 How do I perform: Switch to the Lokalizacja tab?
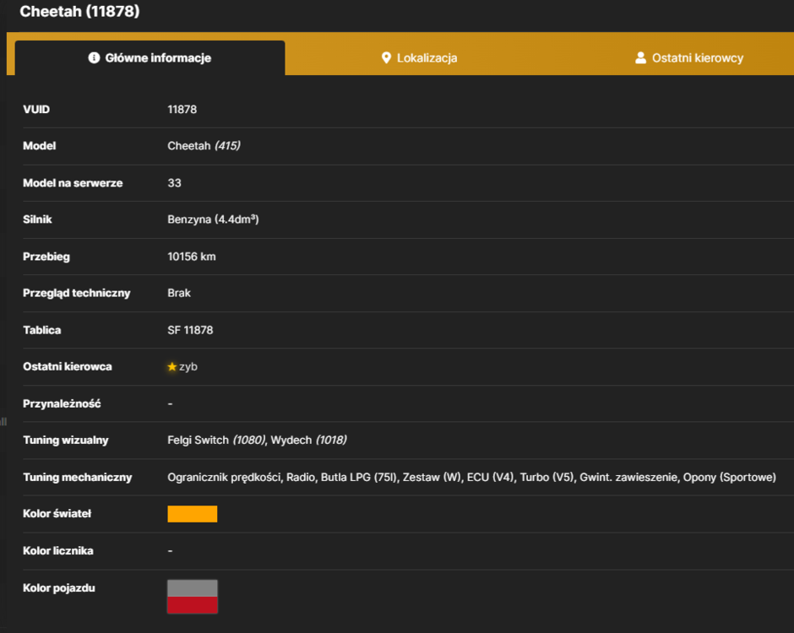(x=419, y=58)
